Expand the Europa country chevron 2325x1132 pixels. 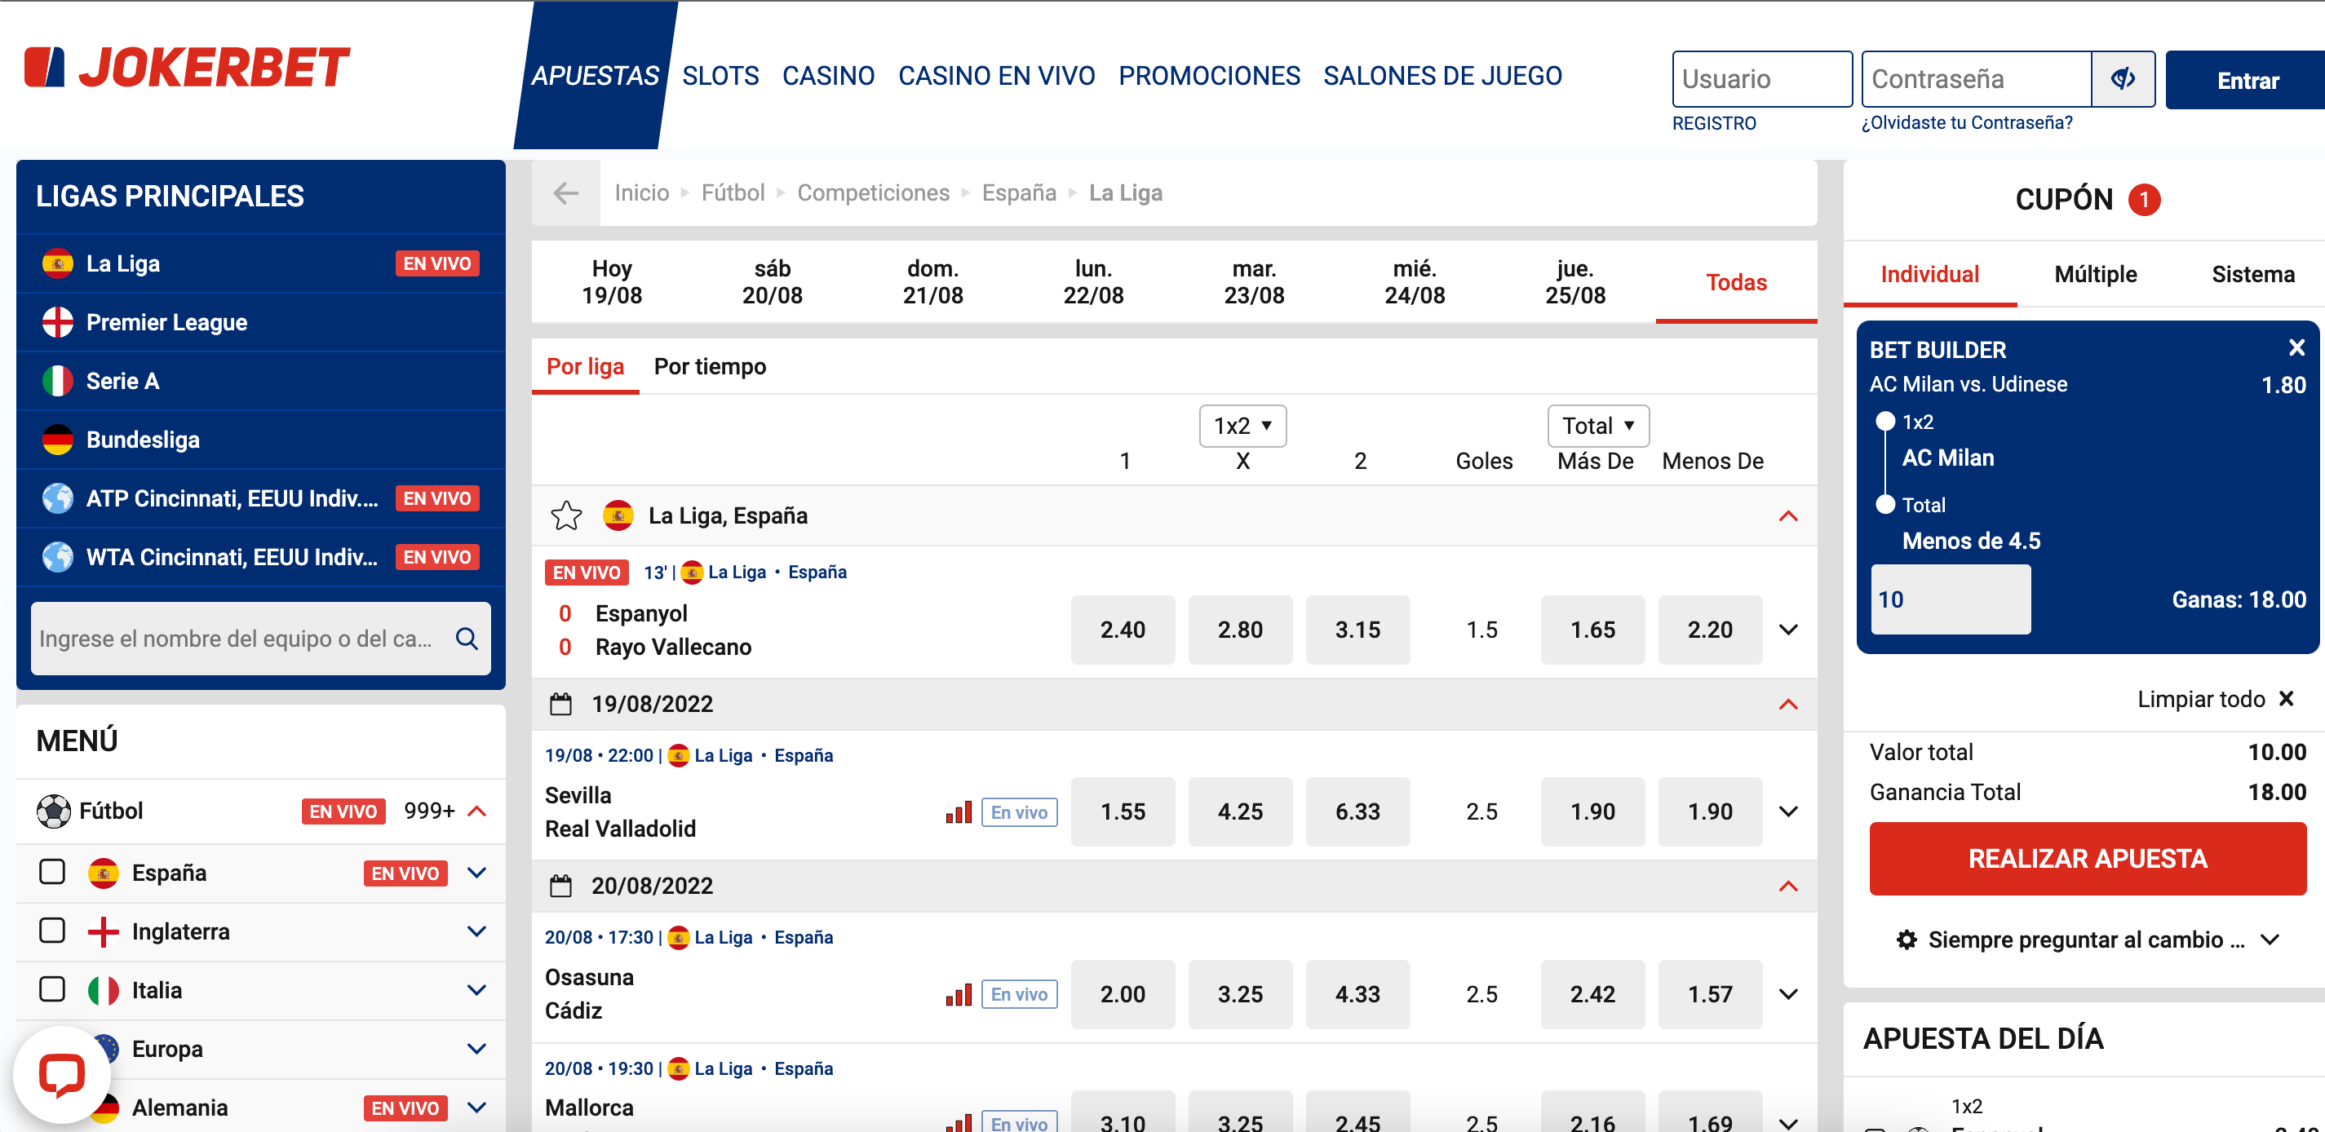476,1048
